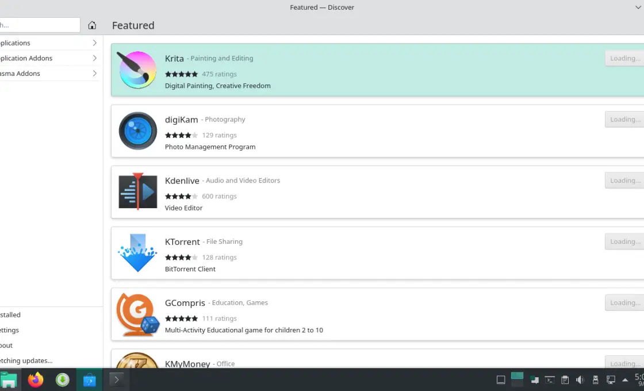This screenshot has width=644, height=391.
Task: Open the file manager in the taskbar
Action: tap(8, 380)
